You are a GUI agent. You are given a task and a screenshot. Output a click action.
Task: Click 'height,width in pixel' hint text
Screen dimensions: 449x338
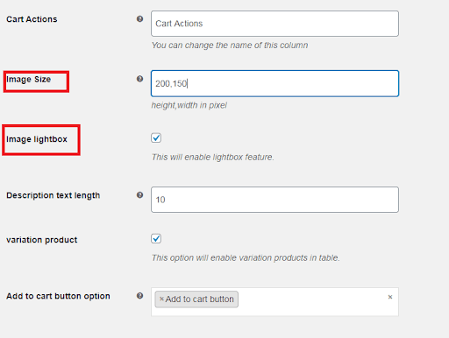(x=189, y=105)
